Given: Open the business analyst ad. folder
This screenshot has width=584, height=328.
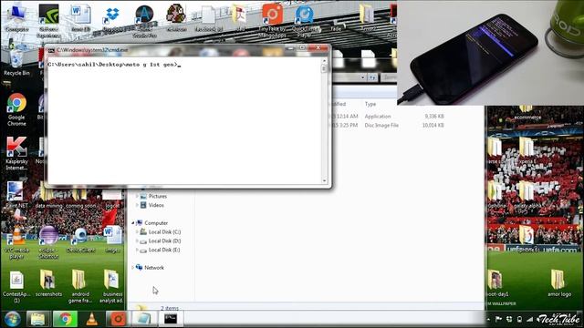Looking at the screenshot, I should click(x=111, y=286).
